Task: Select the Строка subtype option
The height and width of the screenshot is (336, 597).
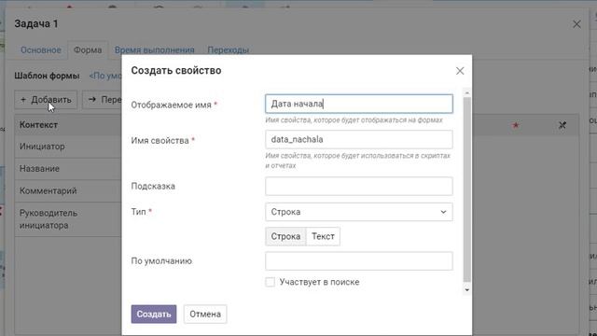Action: pos(285,236)
